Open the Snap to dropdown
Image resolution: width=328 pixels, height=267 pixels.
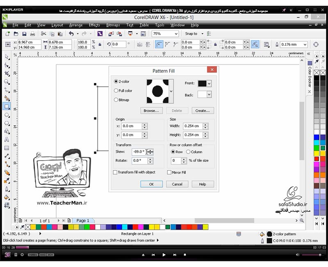[x=202, y=34]
